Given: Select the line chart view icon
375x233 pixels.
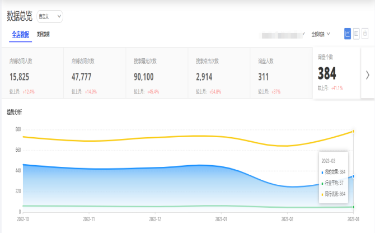Looking at the screenshot, I should tap(348, 34).
